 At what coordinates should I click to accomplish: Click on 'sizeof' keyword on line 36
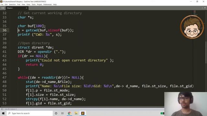(x=54, y=30)
